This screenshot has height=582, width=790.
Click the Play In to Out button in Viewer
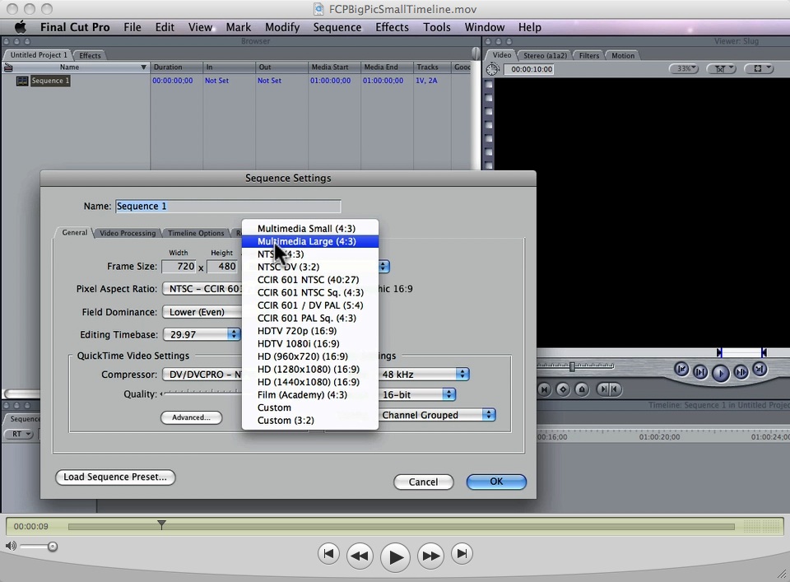700,372
